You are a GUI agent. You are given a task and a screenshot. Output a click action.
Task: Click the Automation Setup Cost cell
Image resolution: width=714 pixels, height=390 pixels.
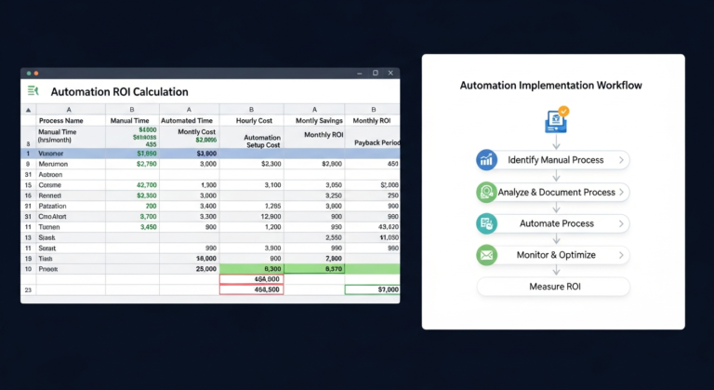point(251,138)
